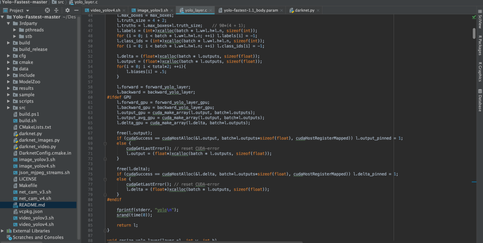The width and height of the screenshot is (483, 243).
Task: Expand the sample folder
Action: coord(8,95)
